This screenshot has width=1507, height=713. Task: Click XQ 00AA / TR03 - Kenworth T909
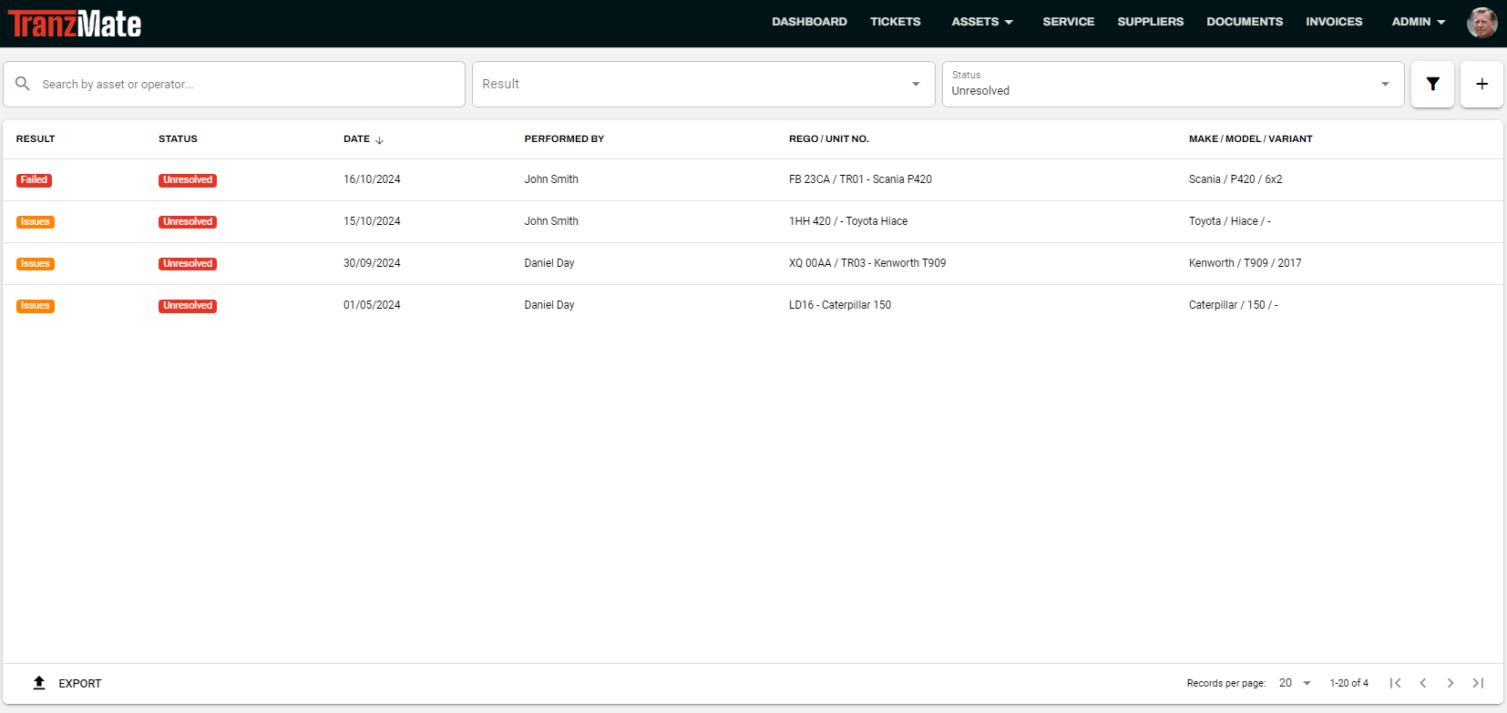click(x=867, y=263)
